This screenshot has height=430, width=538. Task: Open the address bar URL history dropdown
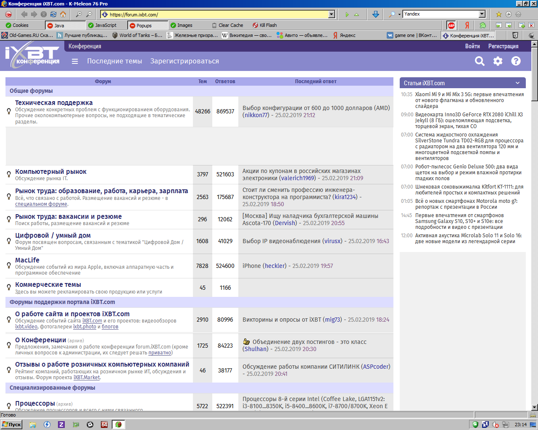(x=332, y=14)
